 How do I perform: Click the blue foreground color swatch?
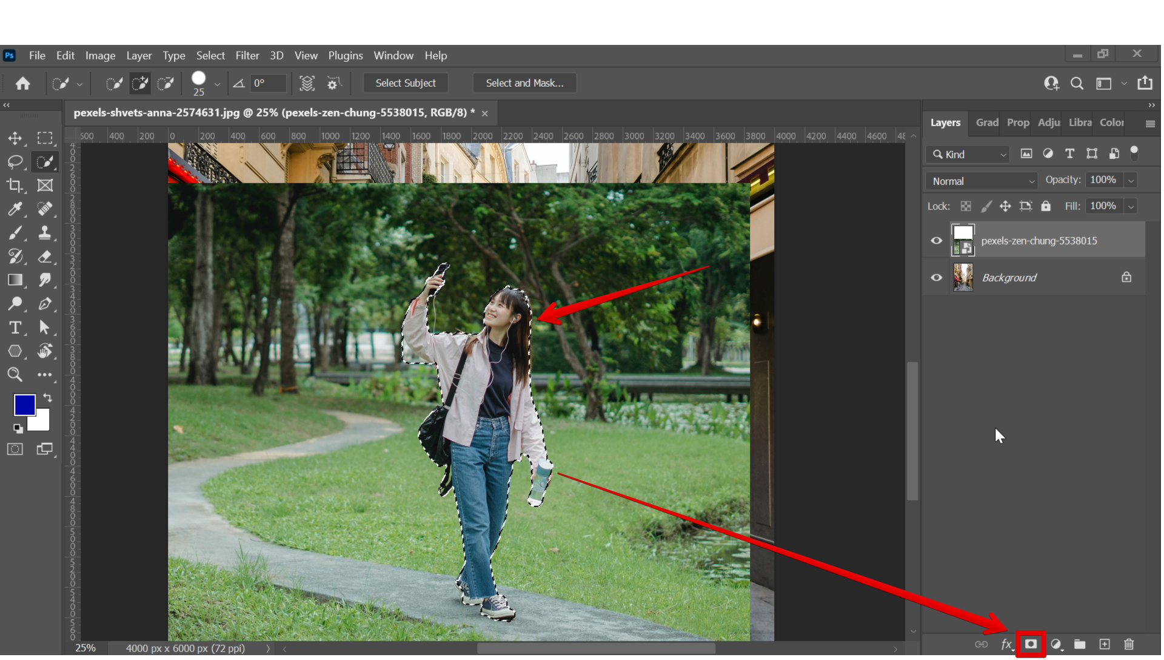[x=24, y=405]
